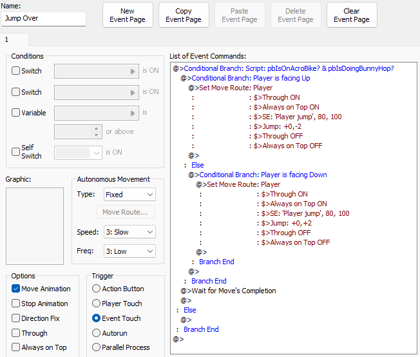Screen dimensions: 420x357
Task: Select the final empty '@>' command line
Action: point(178,339)
